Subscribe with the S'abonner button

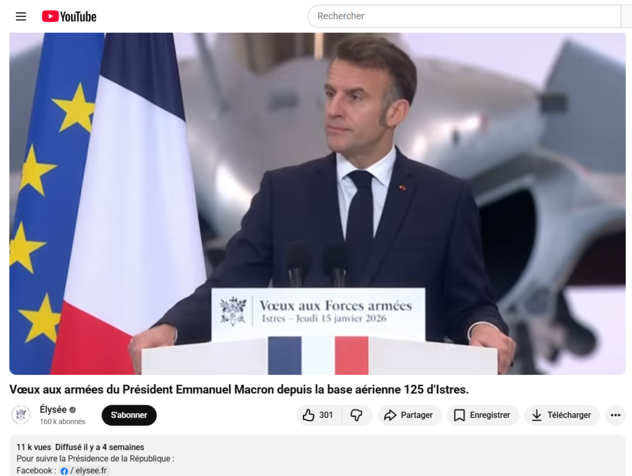pos(129,415)
